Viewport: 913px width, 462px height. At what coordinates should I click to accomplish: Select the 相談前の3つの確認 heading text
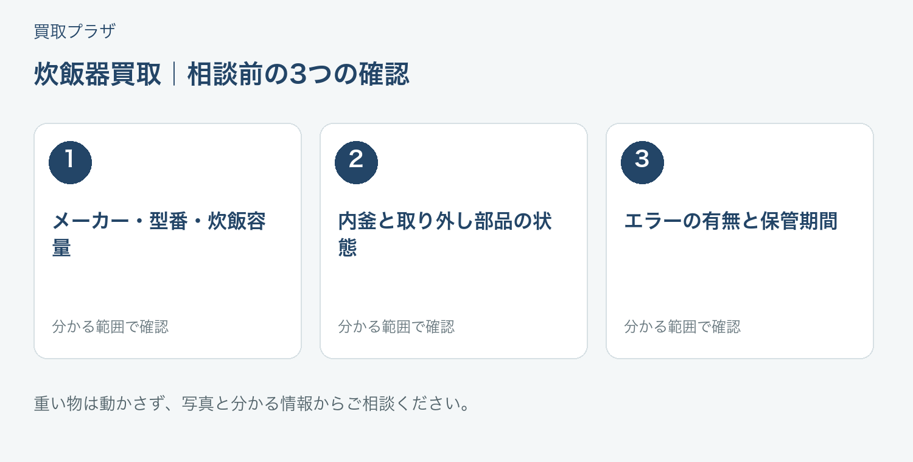(x=298, y=75)
